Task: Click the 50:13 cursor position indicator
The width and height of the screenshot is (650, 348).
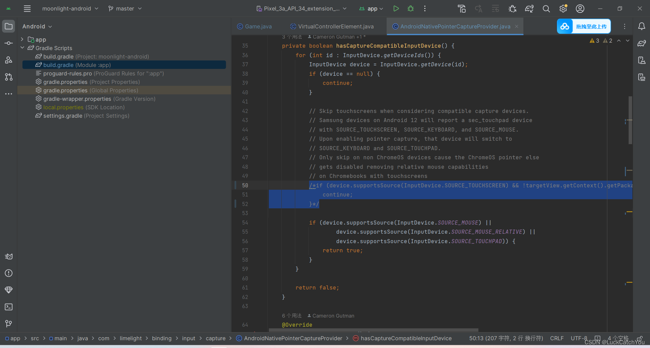Action: [506, 338]
